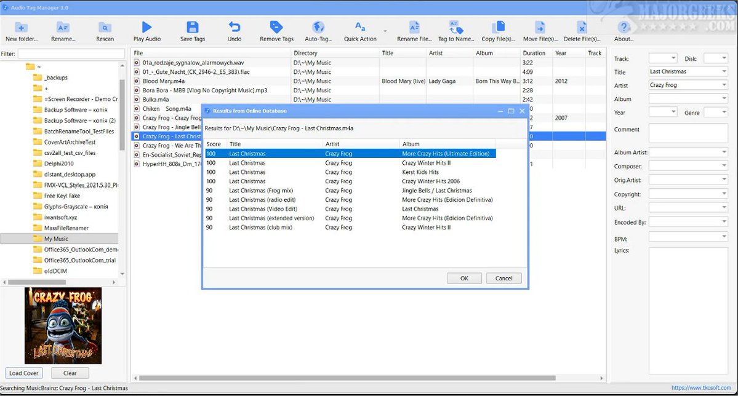Click the Delete File(s) icon
738x396 pixels.
582,27
